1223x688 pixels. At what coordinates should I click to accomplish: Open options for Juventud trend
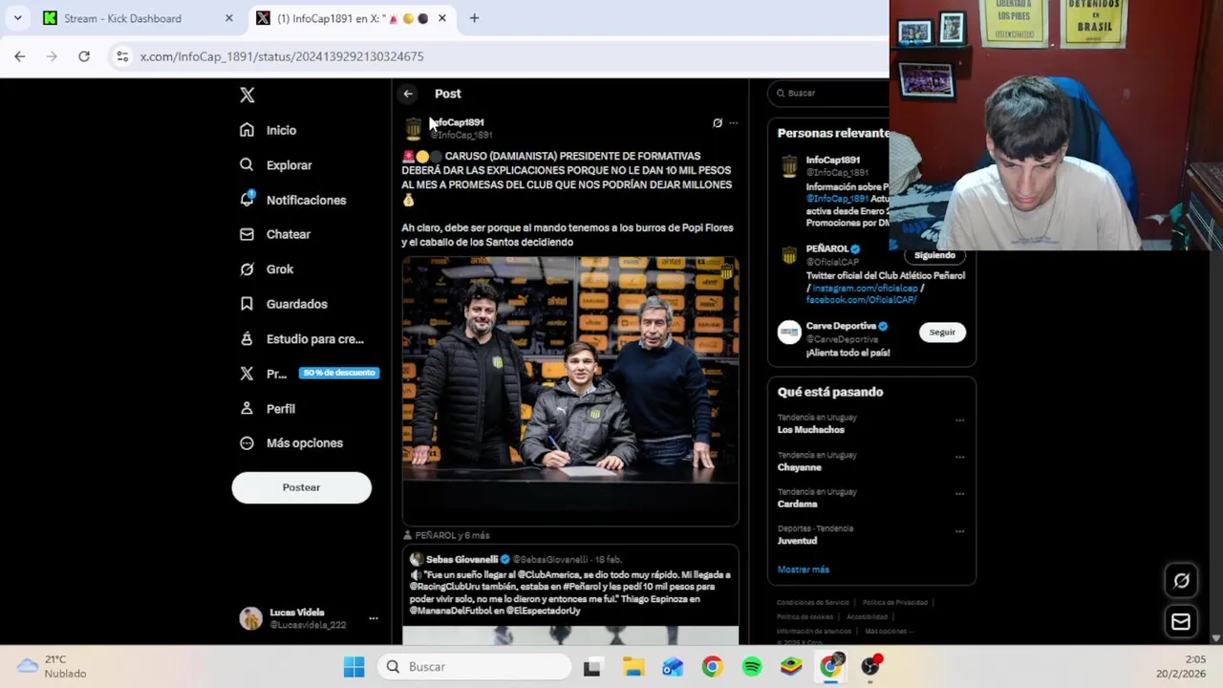click(x=960, y=531)
